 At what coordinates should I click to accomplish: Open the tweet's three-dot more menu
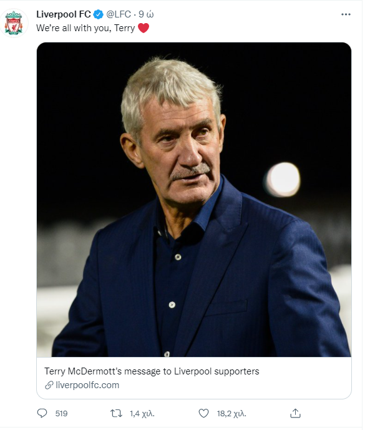pyautogui.click(x=346, y=14)
